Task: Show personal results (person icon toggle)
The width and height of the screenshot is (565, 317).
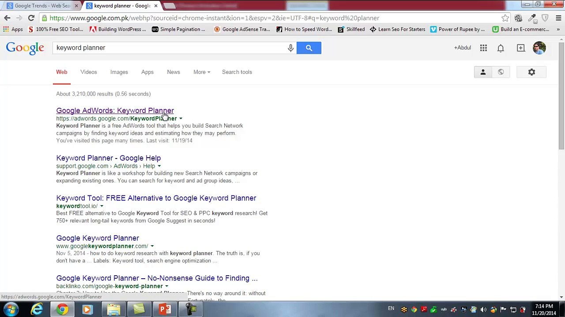Action: click(x=483, y=72)
